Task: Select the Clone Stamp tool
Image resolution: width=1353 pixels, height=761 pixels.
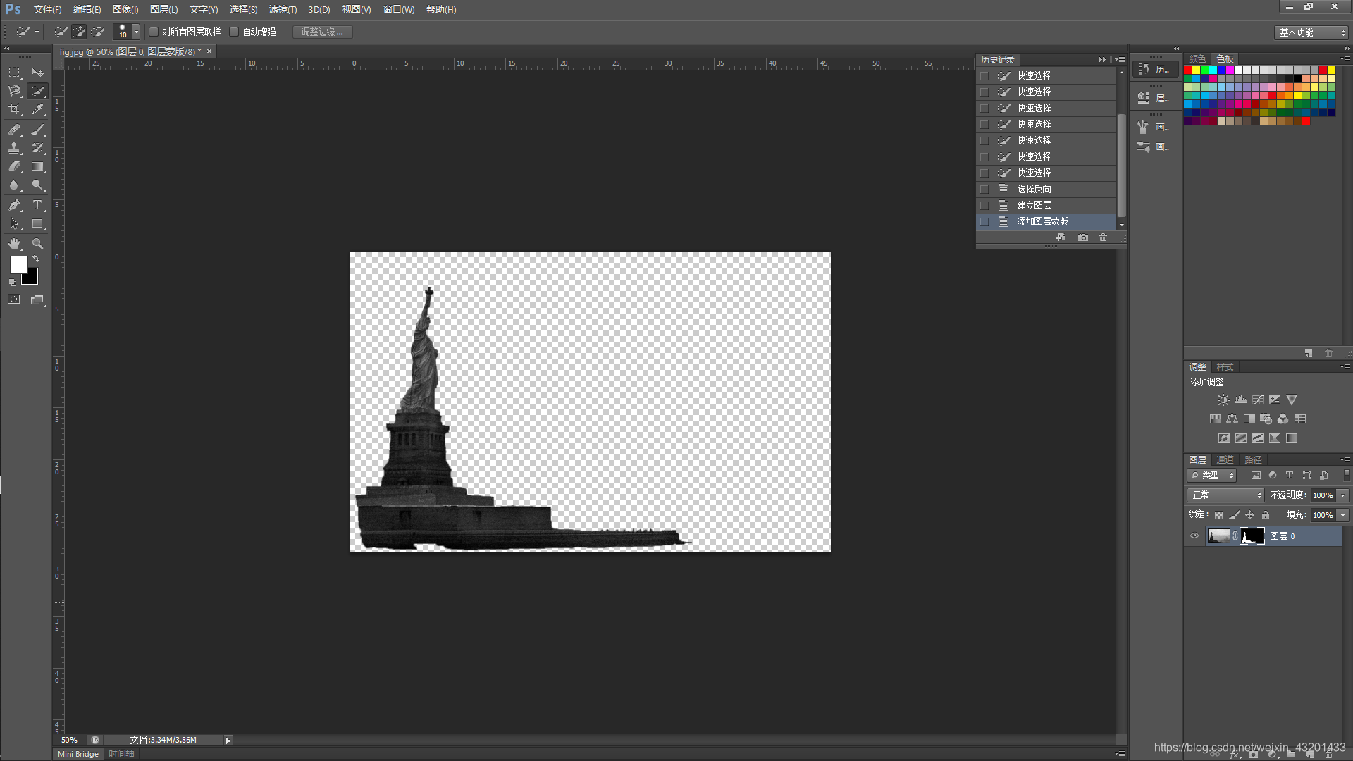Action: (14, 148)
